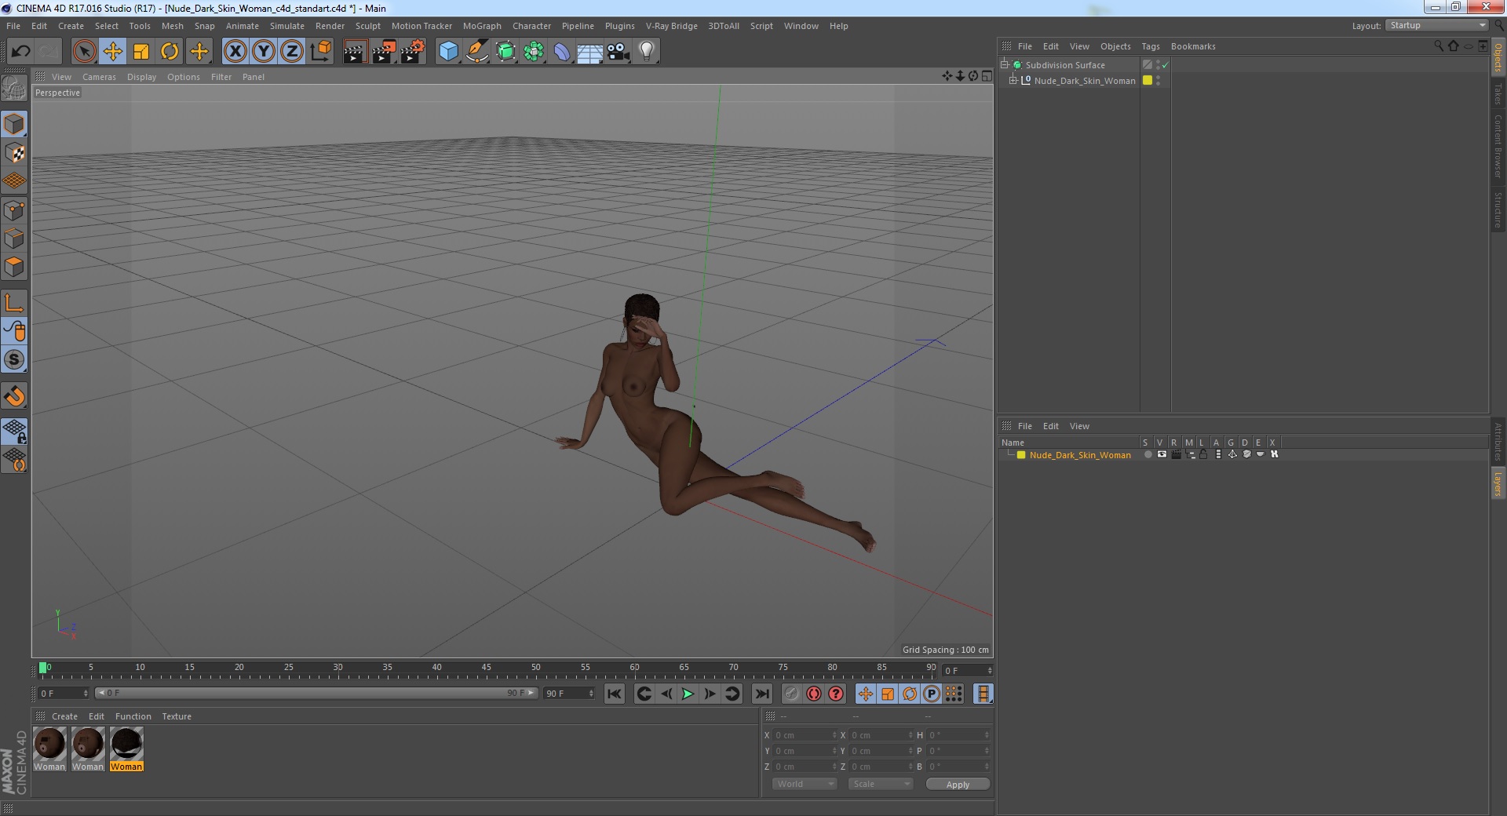
Task: Toggle Y axis lock
Action: pyautogui.click(x=264, y=52)
